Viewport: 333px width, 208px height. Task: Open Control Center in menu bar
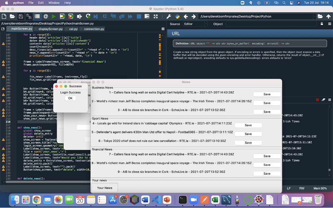[291, 3]
